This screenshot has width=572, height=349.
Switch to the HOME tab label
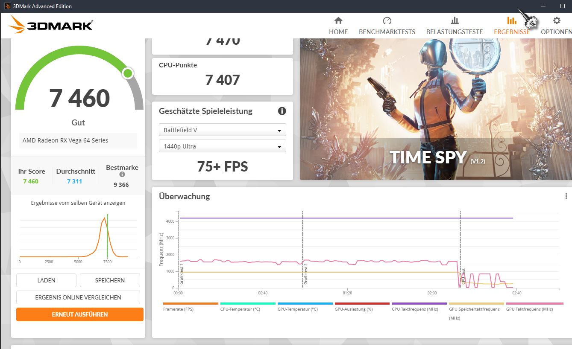(338, 32)
